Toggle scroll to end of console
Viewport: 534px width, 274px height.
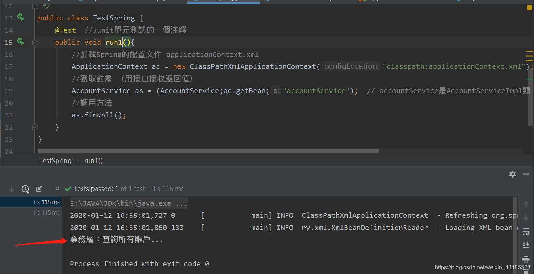pyautogui.click(x=526, y=245)
